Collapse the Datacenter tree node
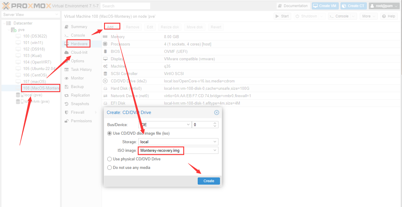 pos(4,23)
